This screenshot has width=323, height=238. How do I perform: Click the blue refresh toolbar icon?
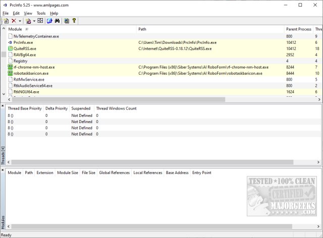click(x=49, y=21)
